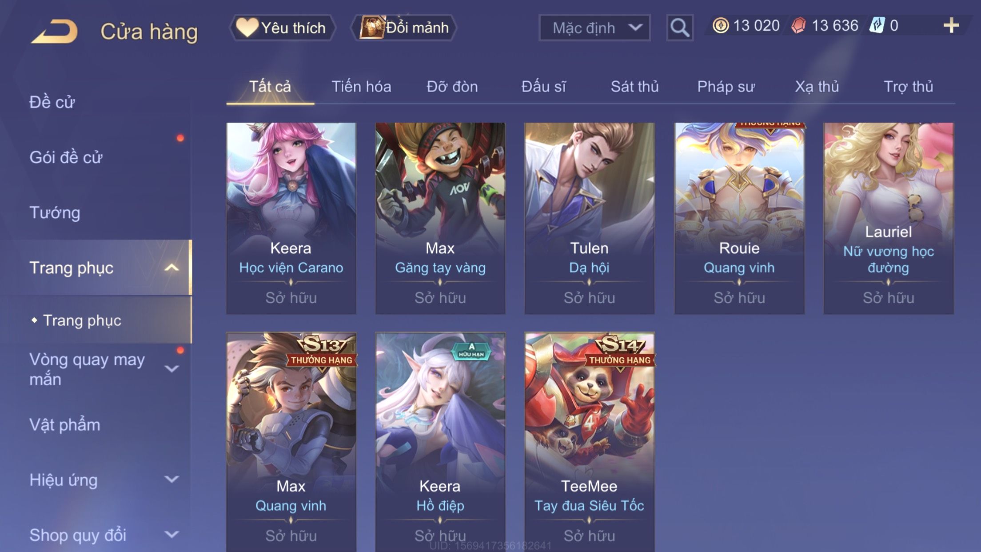Screen dimensions: 981x552
Task: Select TeeMee Tay đua Siêu Tốc skin
Action: point(589,442)
